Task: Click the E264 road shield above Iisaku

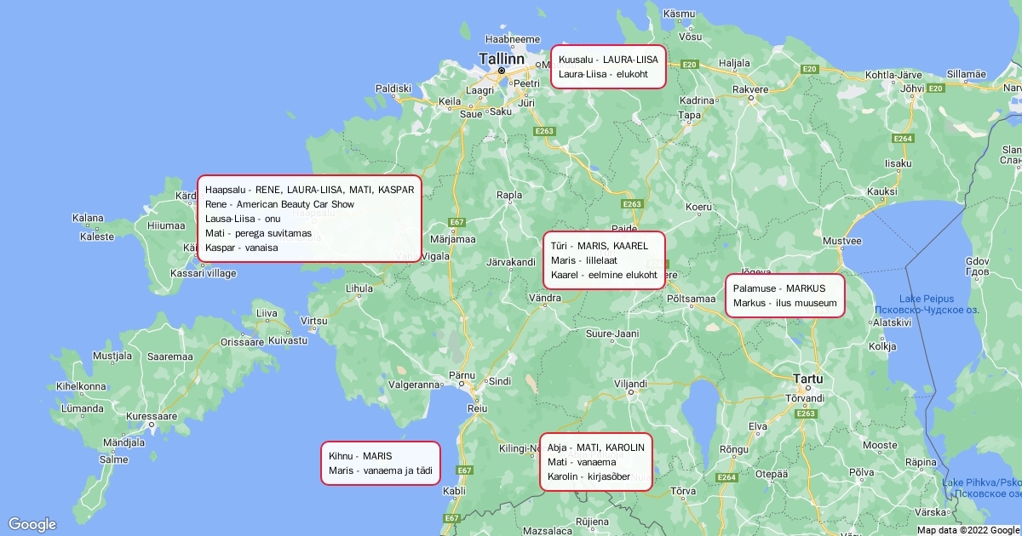Action: (903, 139)
